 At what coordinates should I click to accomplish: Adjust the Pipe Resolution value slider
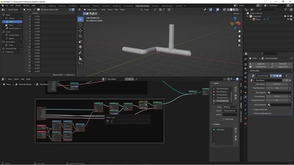click(277, 88)
